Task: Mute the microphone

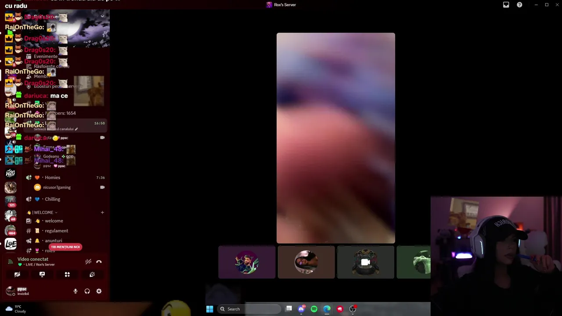Action: 76,291
